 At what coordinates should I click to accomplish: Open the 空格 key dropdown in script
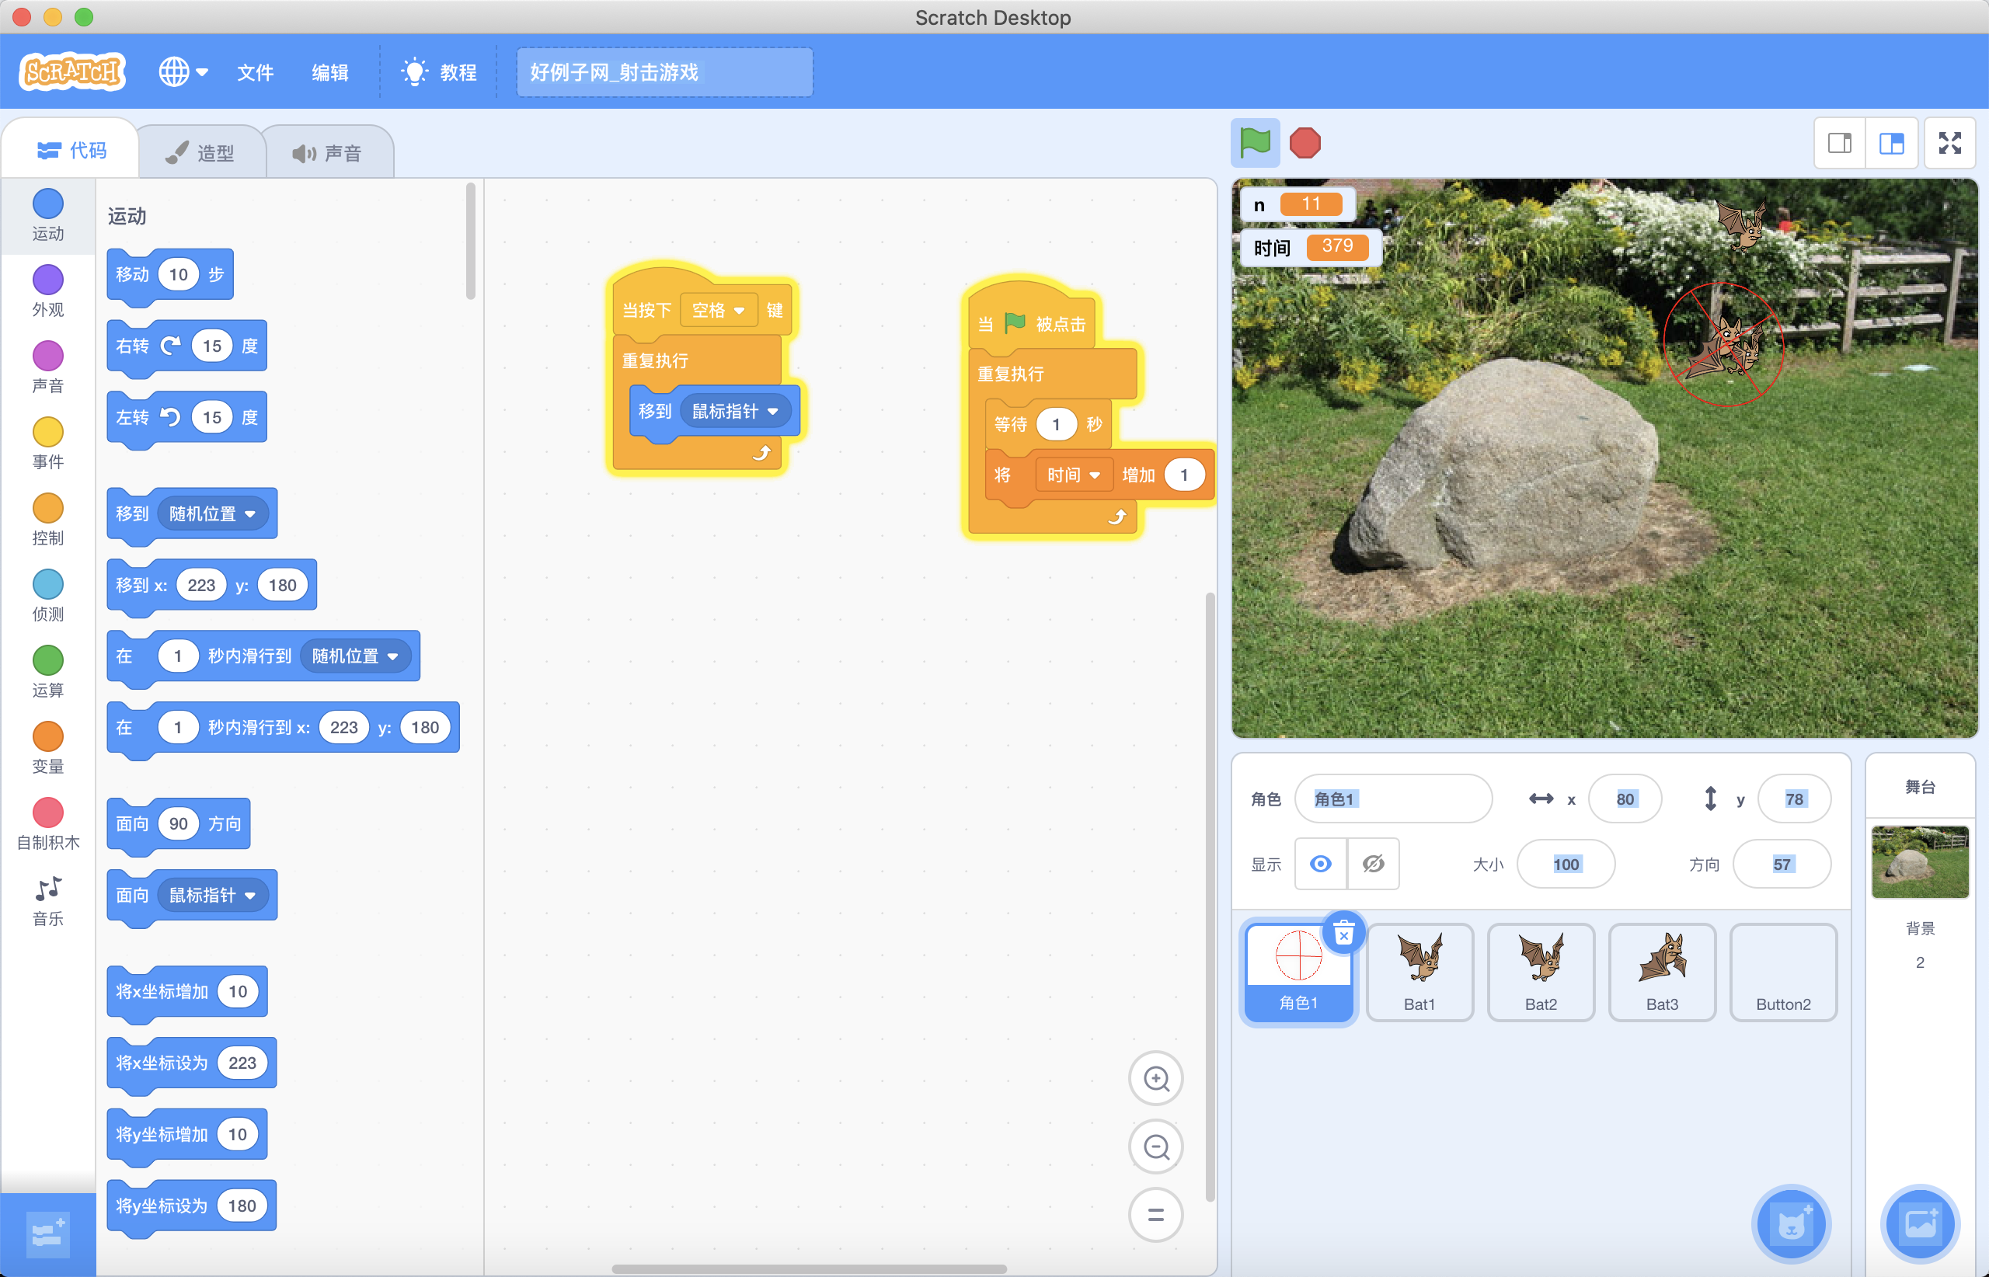tap(719, 310)
